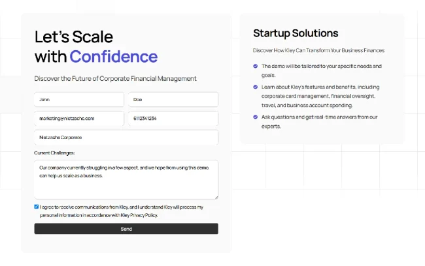This screenshot has width=425, height=266.
Task: Click the Send button
Action: (126, 229)
